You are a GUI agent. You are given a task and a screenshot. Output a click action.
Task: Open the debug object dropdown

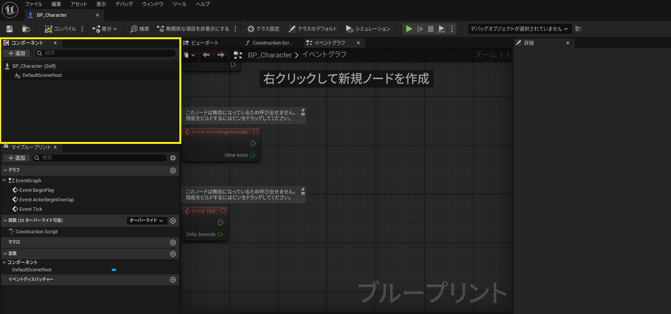(x=520, y=29)
